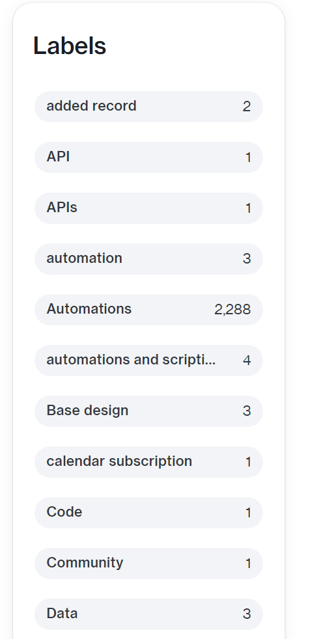Open the added record label

[x=148, y=106]
